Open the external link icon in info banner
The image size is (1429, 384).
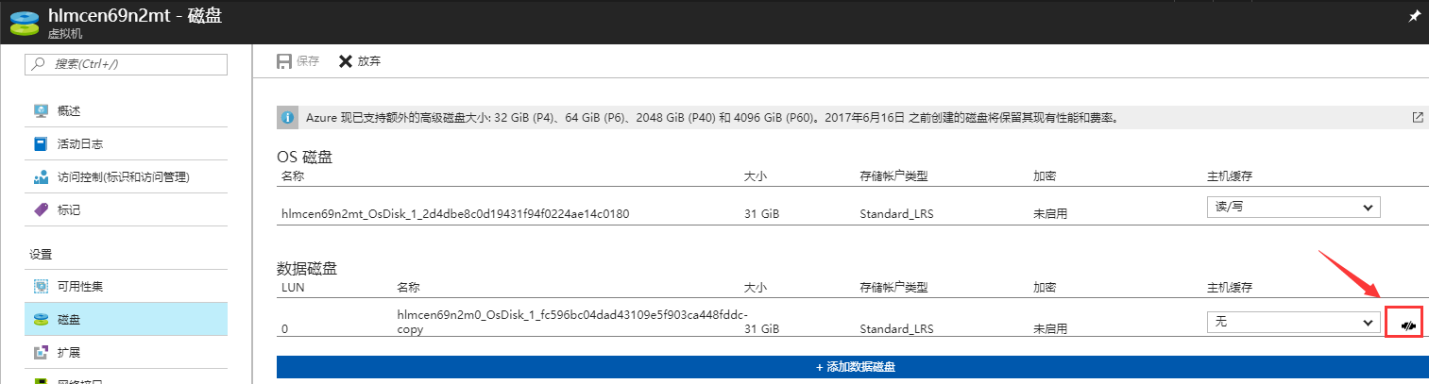coord(1417,118)
